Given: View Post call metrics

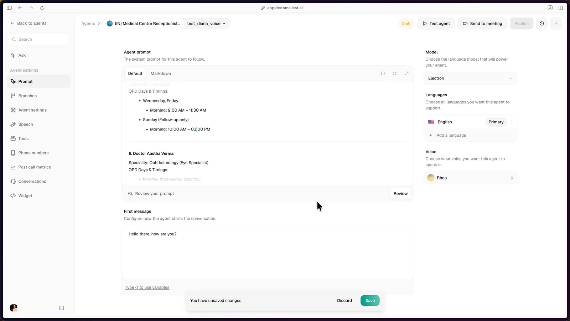Looking at the screenshot, I should click(x=38, y=167).
